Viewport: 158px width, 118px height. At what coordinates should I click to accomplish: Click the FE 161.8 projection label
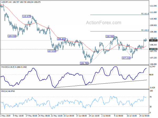click(145, 14)
